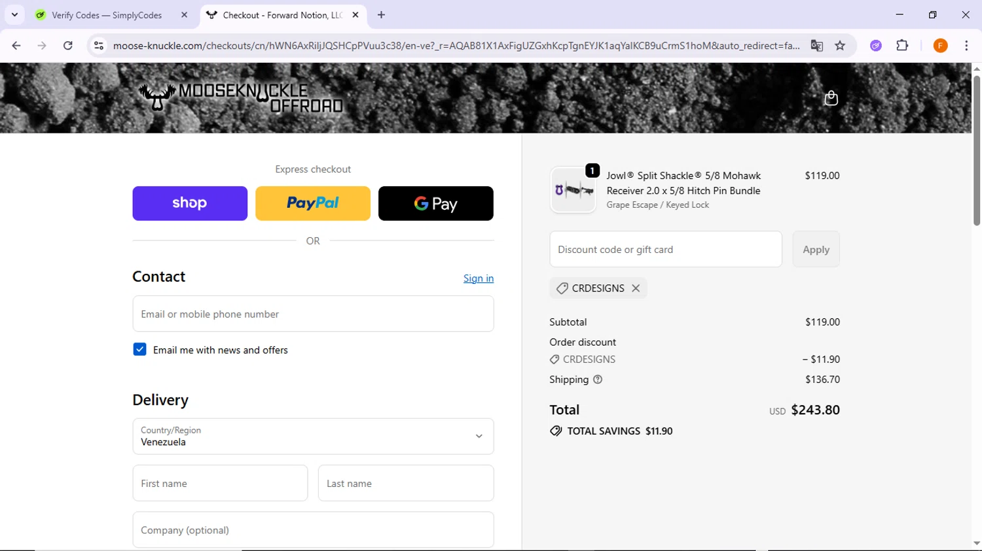Viewport: 982px width, 551px height.
Task: Click the Delivery section heading
Action: (x=160, y=400)
